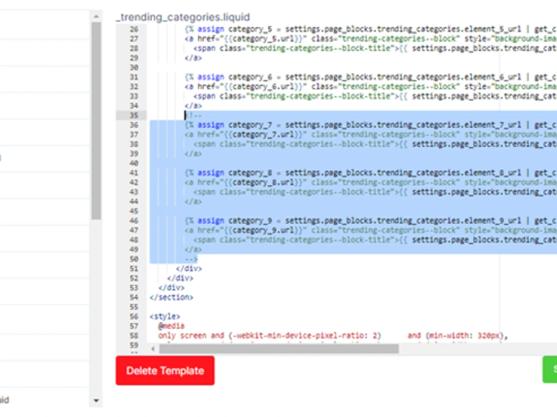Click the assign category_9 code line
This screenshot has height=417, width=557.
click(370, 221)
